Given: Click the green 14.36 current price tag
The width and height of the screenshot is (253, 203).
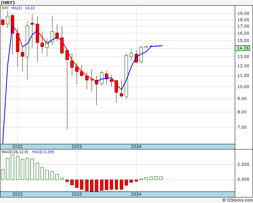Looking at the screenshot, I should tap(243, 48).
